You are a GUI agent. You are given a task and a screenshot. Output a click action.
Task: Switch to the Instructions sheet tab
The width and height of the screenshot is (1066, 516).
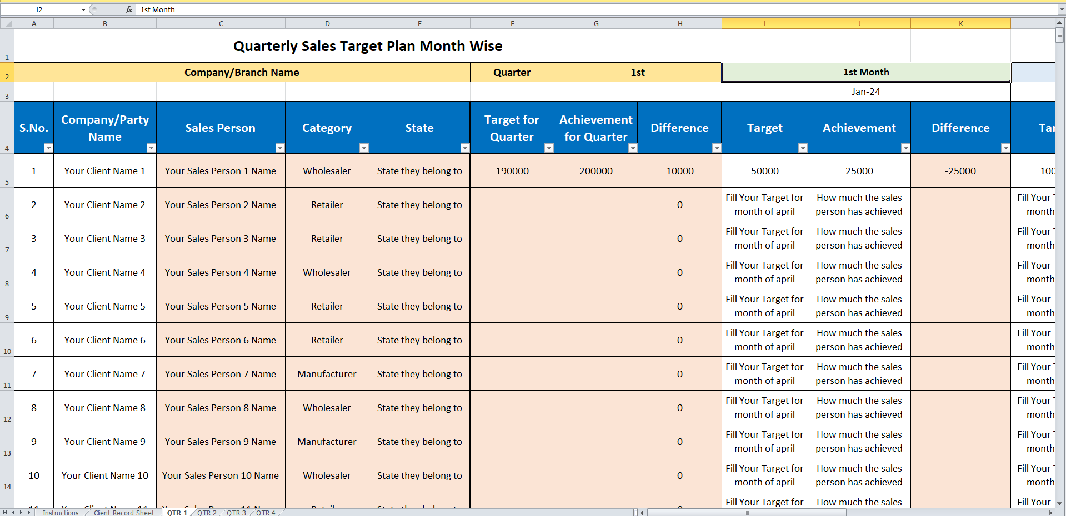[x=61, y=513]
